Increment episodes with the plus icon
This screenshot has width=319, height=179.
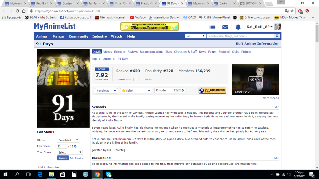click(x=183, y=90)
